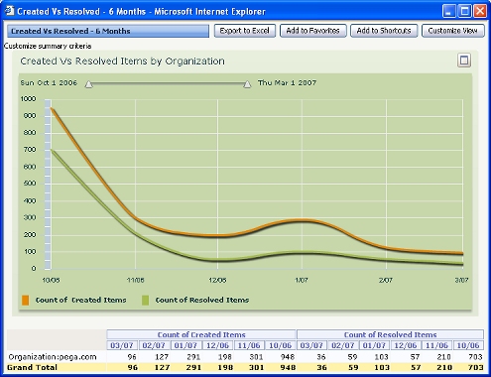Click 'Count of Created Items' legend label

81,300
